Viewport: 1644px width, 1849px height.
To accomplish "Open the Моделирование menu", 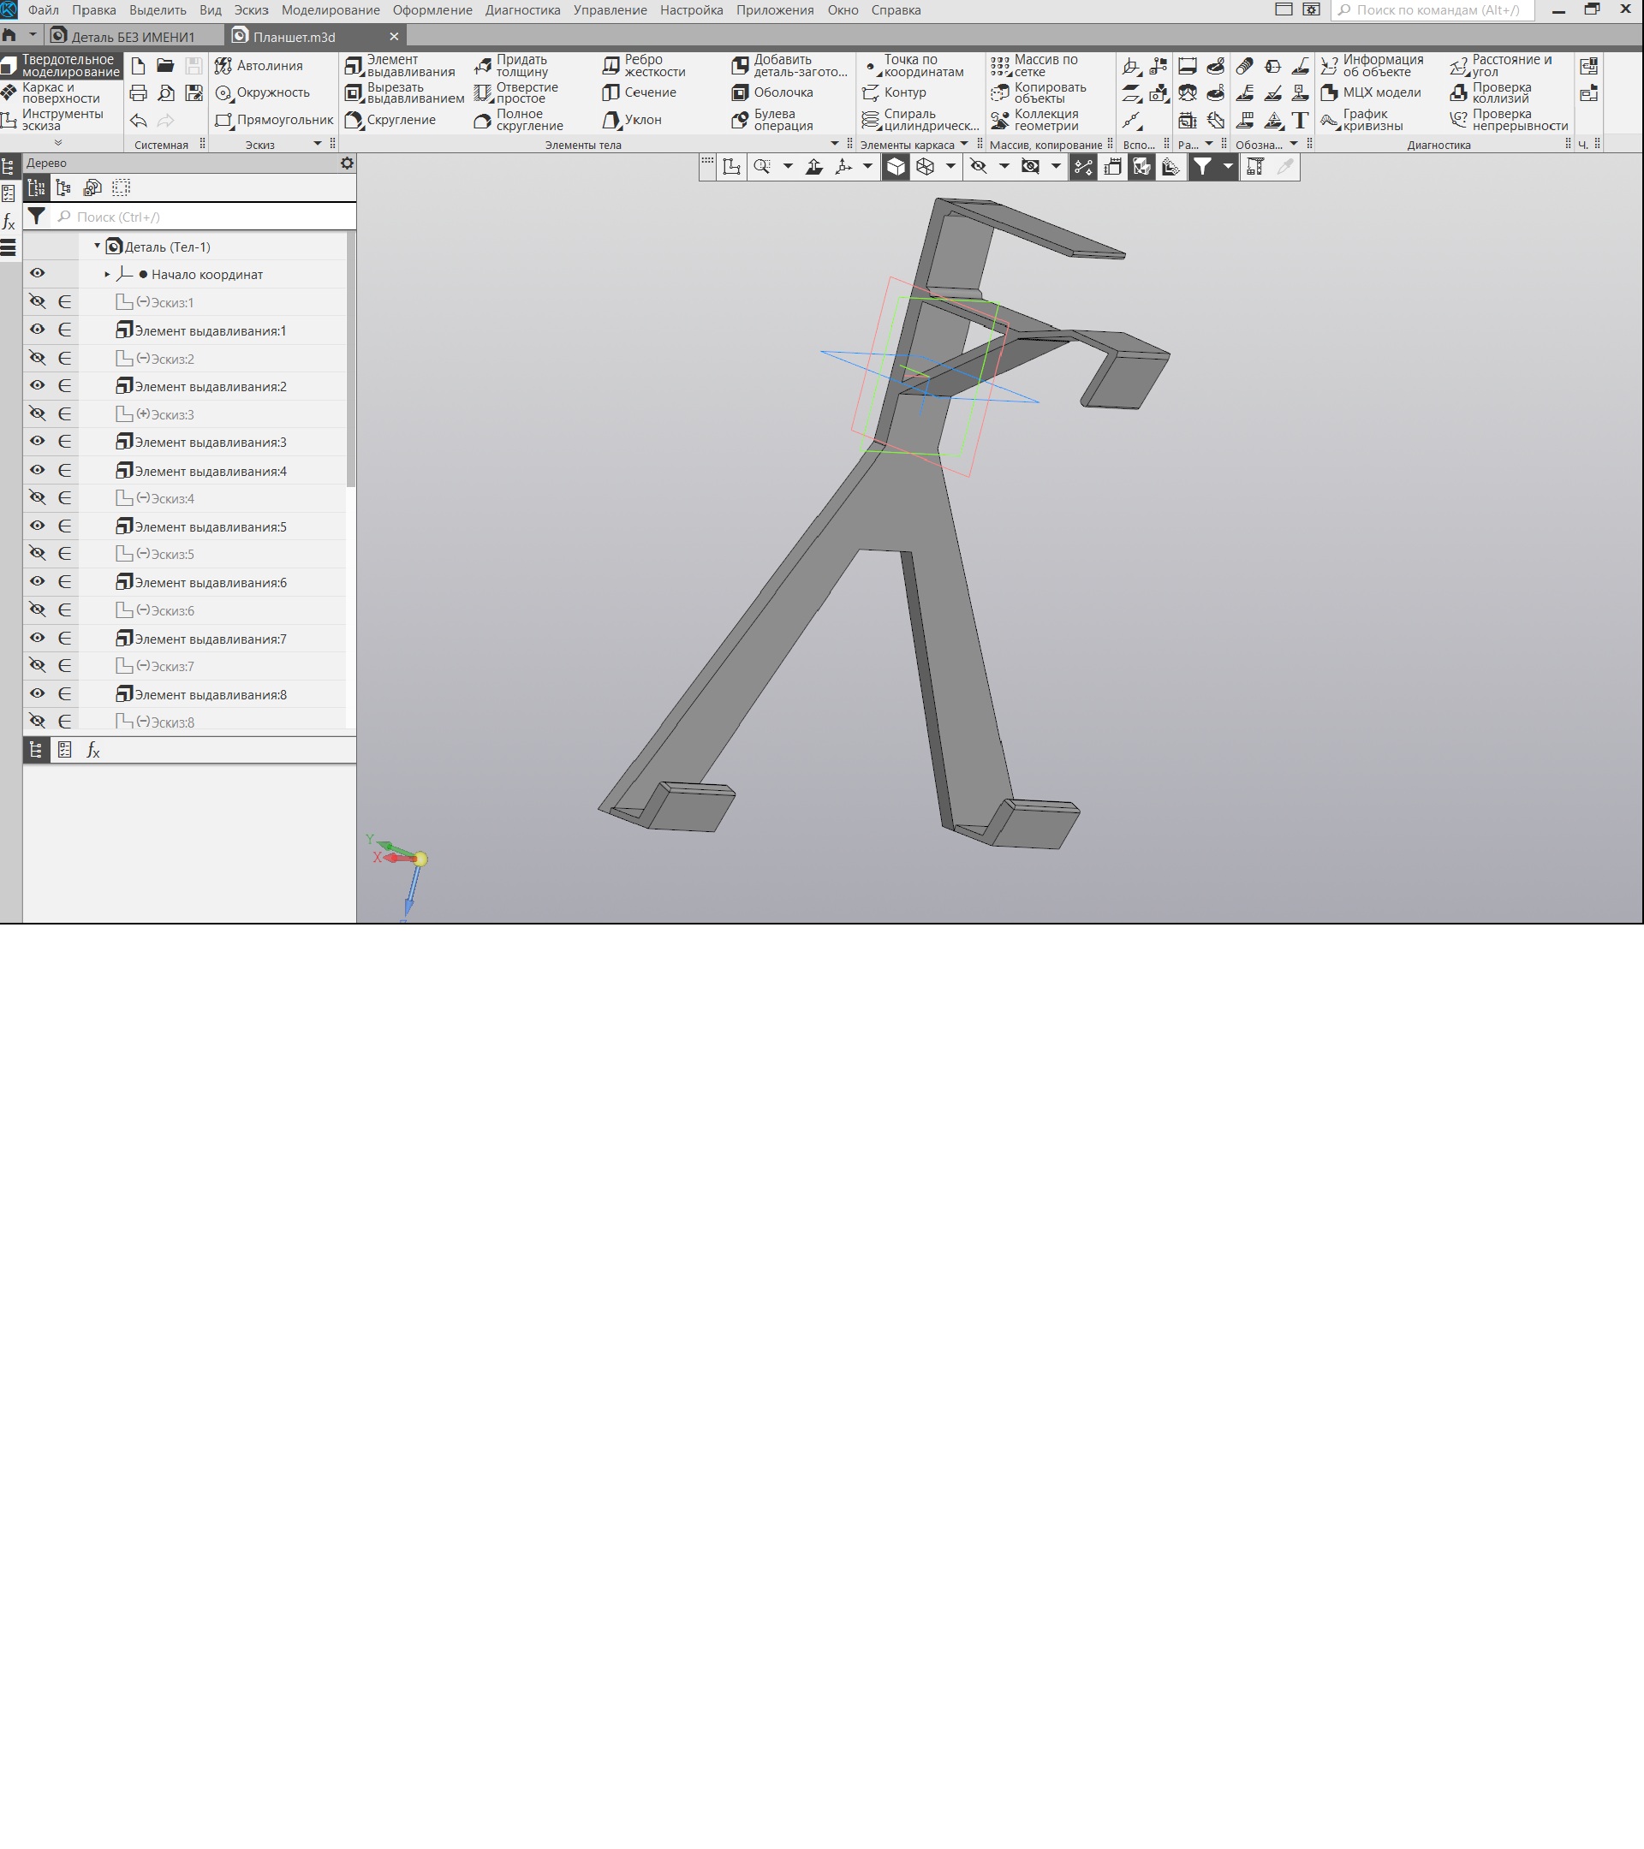I will [331, 10].
